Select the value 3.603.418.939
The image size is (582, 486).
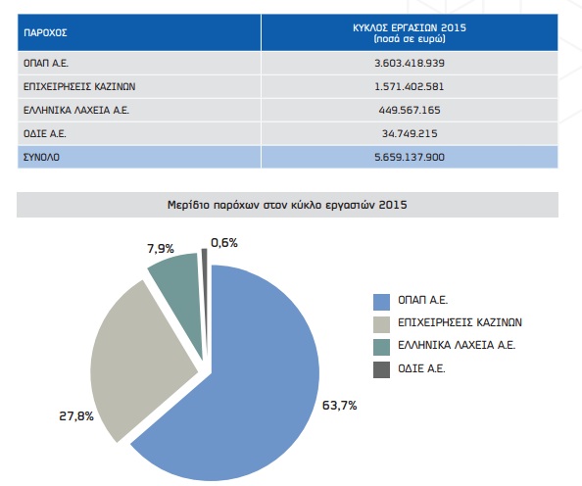point(410,63)
